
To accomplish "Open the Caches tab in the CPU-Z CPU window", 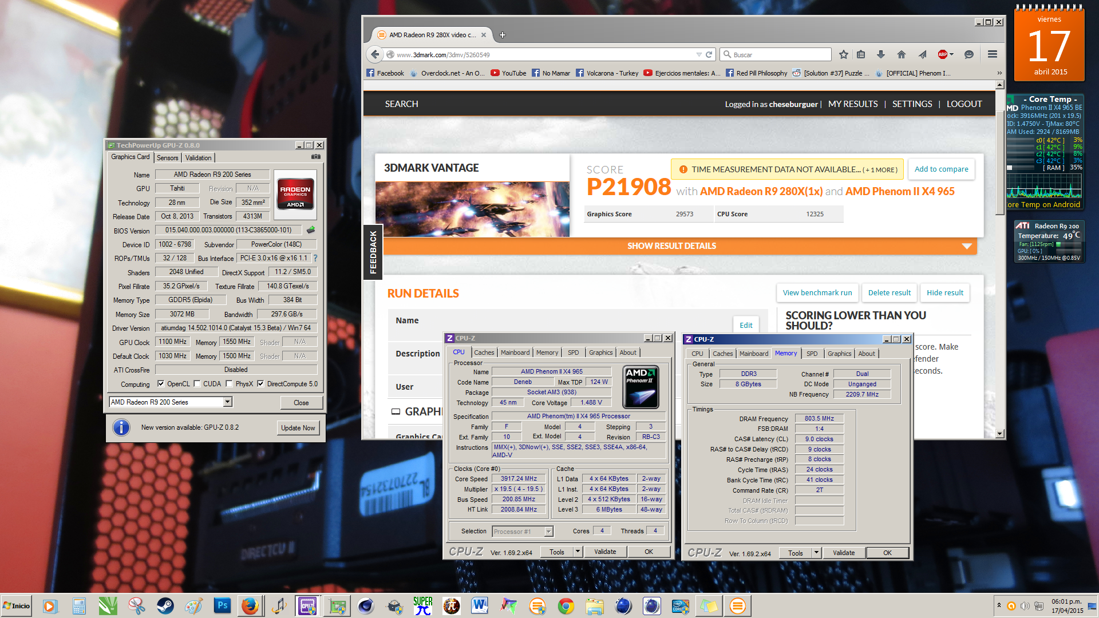I will click(484, 352).
